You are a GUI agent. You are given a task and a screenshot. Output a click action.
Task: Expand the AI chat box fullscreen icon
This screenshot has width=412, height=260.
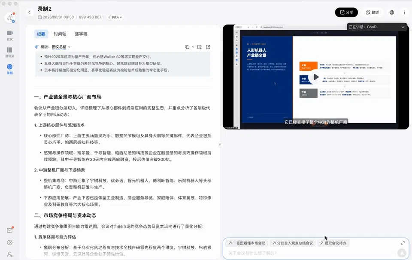(x=403, y=243)
